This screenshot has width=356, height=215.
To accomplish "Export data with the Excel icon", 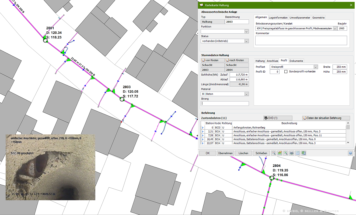I will coord(303,153).
